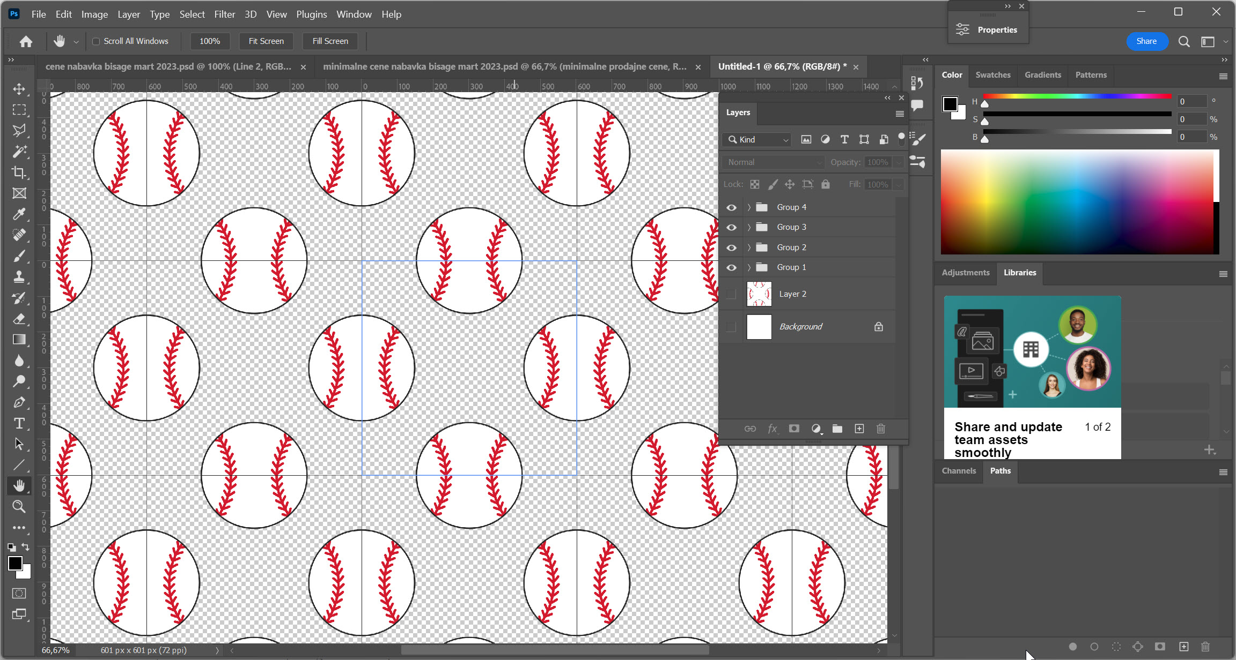Hide the Group 4 layer group
1236x660 pixels.
(x=731, y=207)
